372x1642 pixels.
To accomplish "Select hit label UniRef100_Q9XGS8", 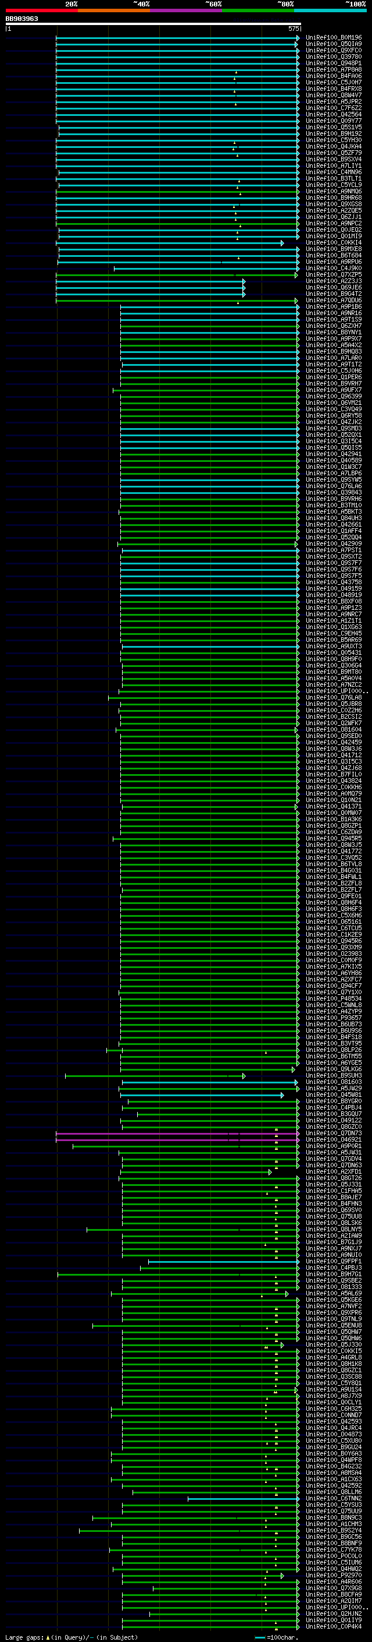I will [x=334, y=204].
